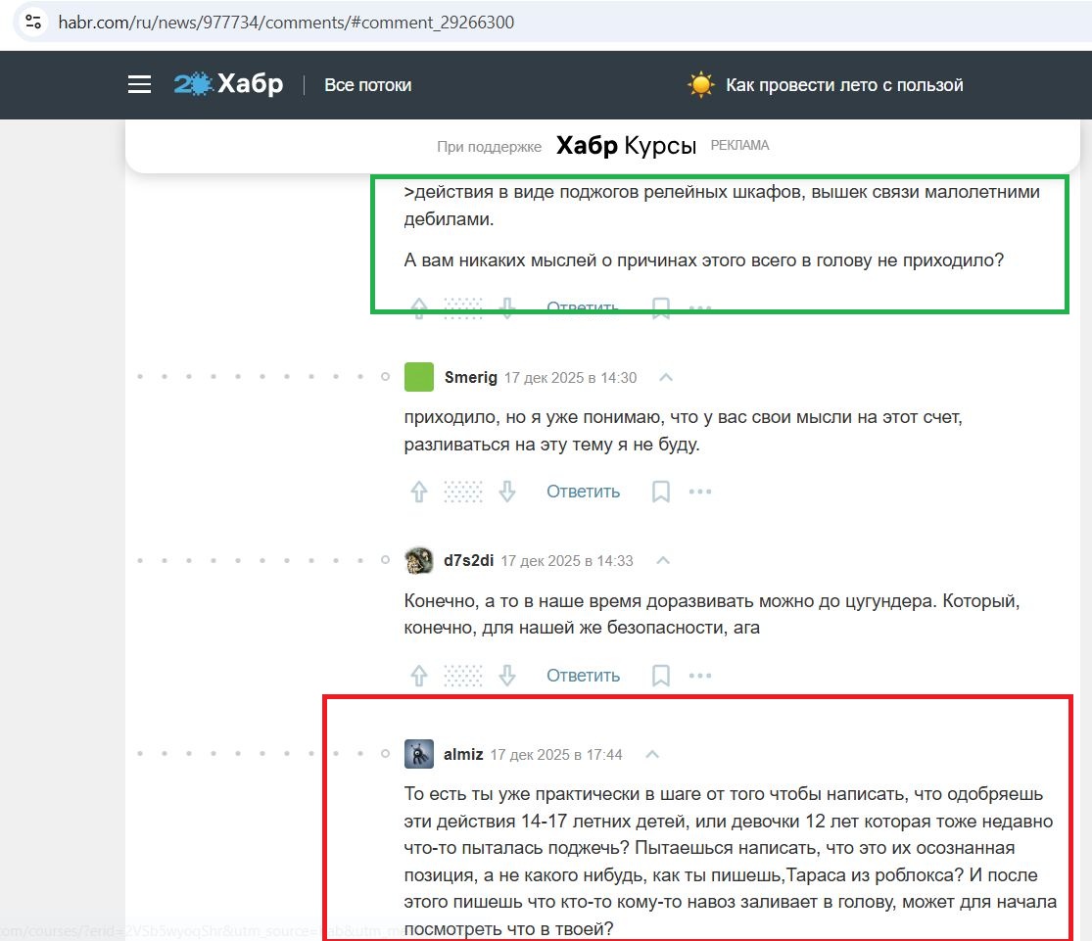The image size is (1092, 941).
Task: Open the d7s2di username profile link
Action: 469,561
